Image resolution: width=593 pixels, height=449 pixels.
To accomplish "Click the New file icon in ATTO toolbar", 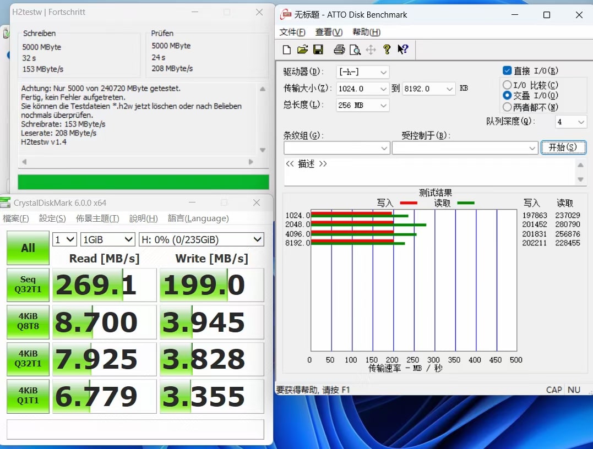I will point(287,50).
